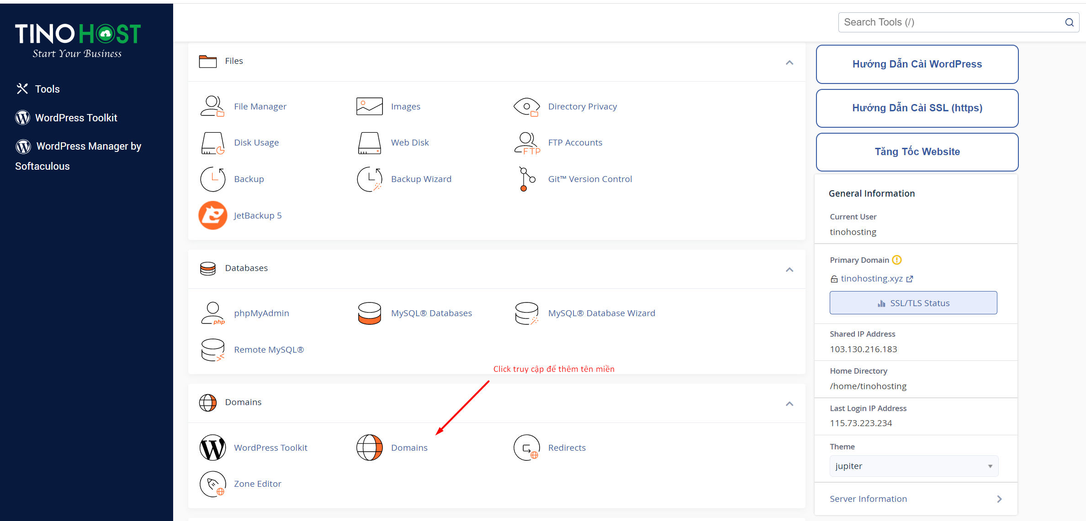Click the Images tool icon

[369, 106]
